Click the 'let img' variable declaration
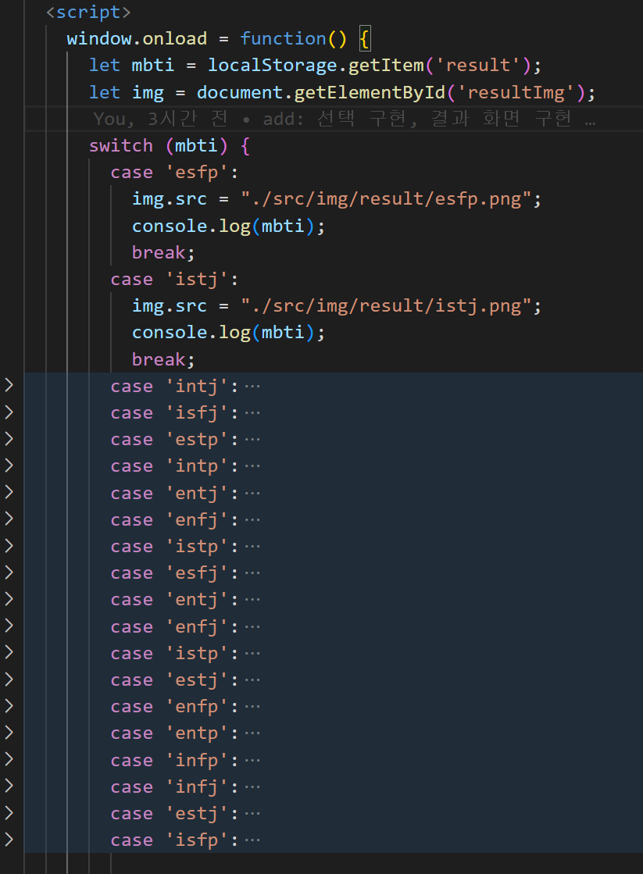This screenshot has width=643, height=874. point(127,92)
